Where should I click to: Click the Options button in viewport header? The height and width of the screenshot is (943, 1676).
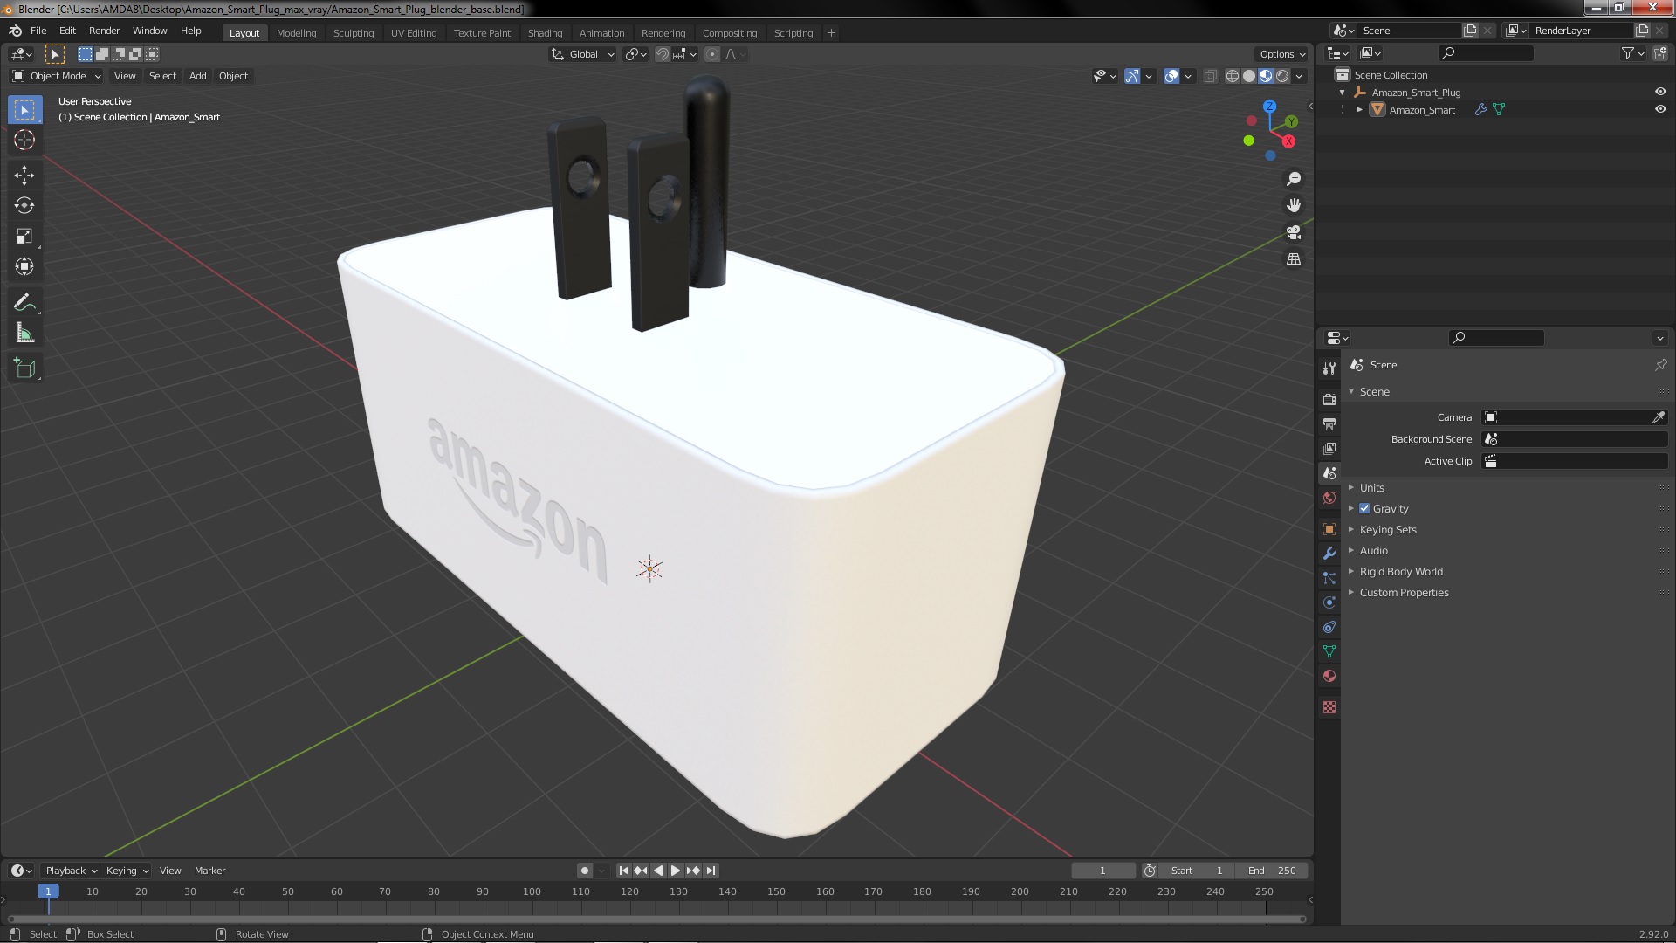[1281, 54]
